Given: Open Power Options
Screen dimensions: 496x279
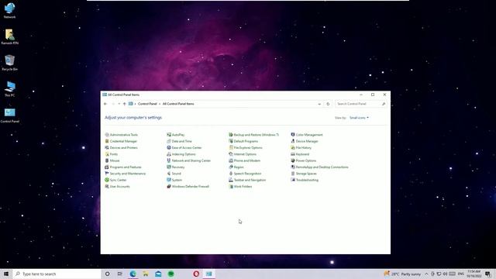Looking at the screenshot, I should 304,160.
